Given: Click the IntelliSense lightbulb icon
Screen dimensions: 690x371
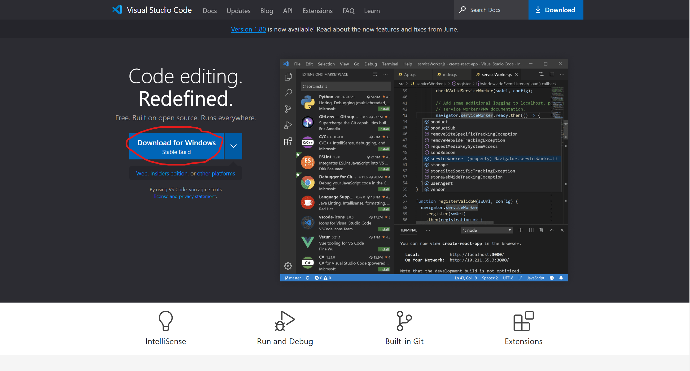Looking at the screenshot, I should (166, 320).
